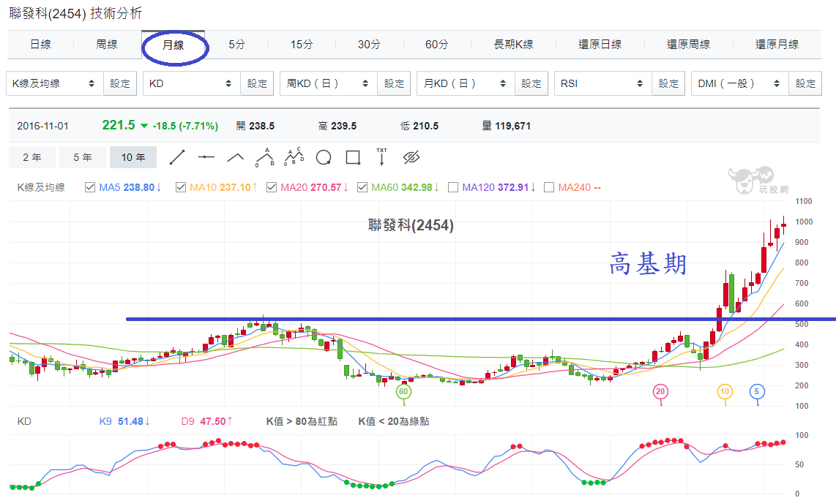The width and height of the screenshot is (836, 498).
Task: Uncheck the MA20 moving average
Action: [272, 187]
